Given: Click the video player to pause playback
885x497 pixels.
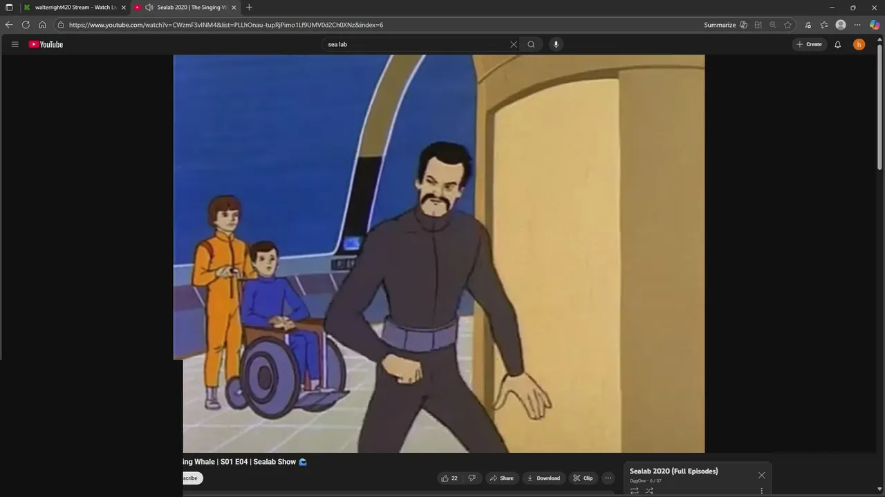Looking at the screenshot, I should [439, 253].
